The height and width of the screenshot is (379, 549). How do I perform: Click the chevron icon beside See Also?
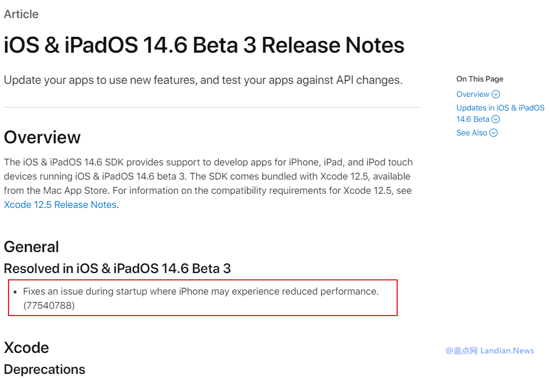[x=493, y=133]
